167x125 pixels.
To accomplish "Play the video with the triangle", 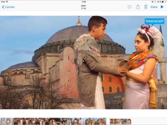I will (162, 7).
